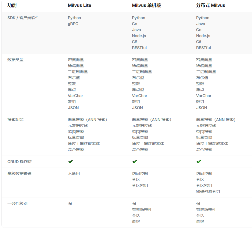Click VarChar in the Milvus 单机版 column
This screenshot has height=229, width=252.
139,96
